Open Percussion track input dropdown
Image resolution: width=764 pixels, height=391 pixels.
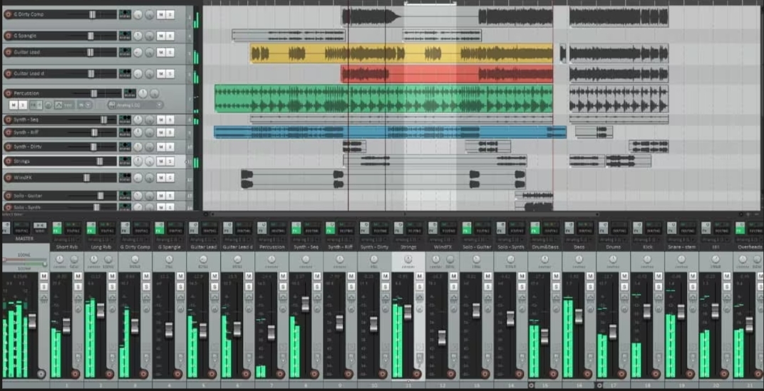pos(136,105)
